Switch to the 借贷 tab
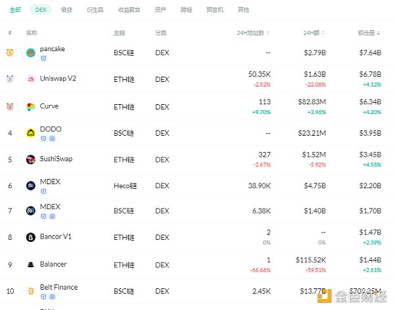This screenshot has height=310, width=394. point(66,10)
